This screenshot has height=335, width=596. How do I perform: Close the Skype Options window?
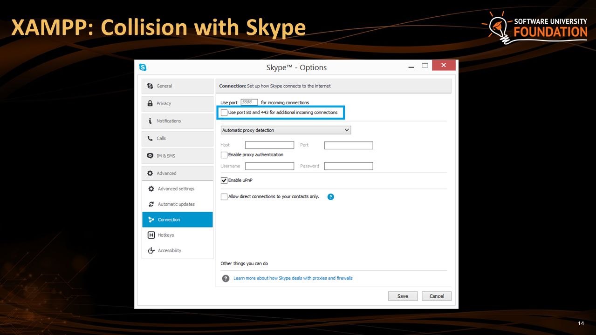click(444, 65)
